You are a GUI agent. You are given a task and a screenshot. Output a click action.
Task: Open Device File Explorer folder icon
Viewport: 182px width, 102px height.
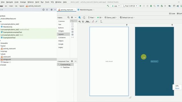coord(169,6)
